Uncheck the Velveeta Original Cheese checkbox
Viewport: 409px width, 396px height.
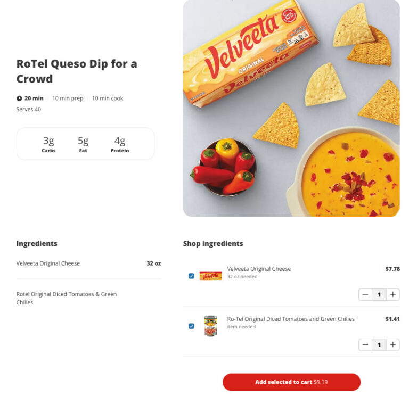(191, 276)
